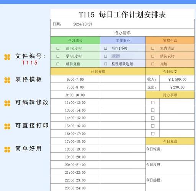Screen dimensions: 196x191
Task: Click the title T115 每日工作计划安排表
Action: (122, 15)
